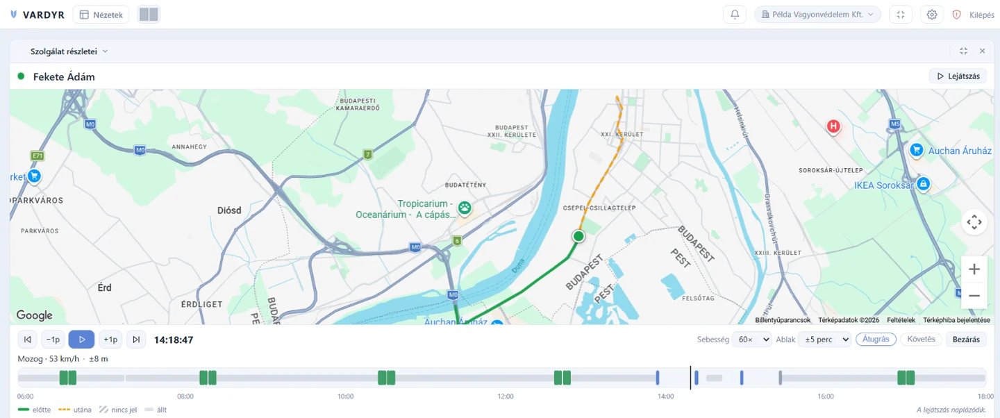The width and height of the screenshot is (1000, 418).
Task: Close the Szolgálat részletei panel
Action: pyautogui.click(x=982, y=51)
